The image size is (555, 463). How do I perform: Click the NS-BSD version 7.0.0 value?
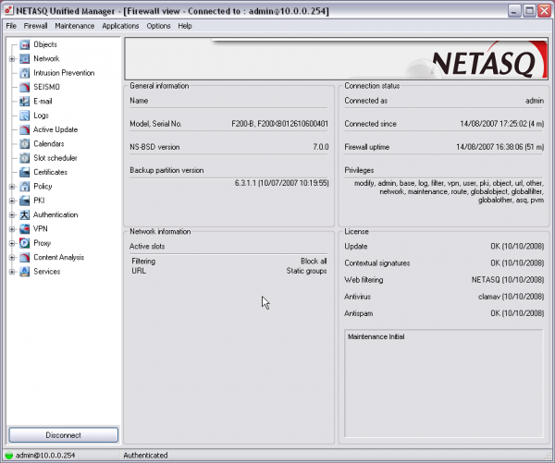click(x=321, y=147)
